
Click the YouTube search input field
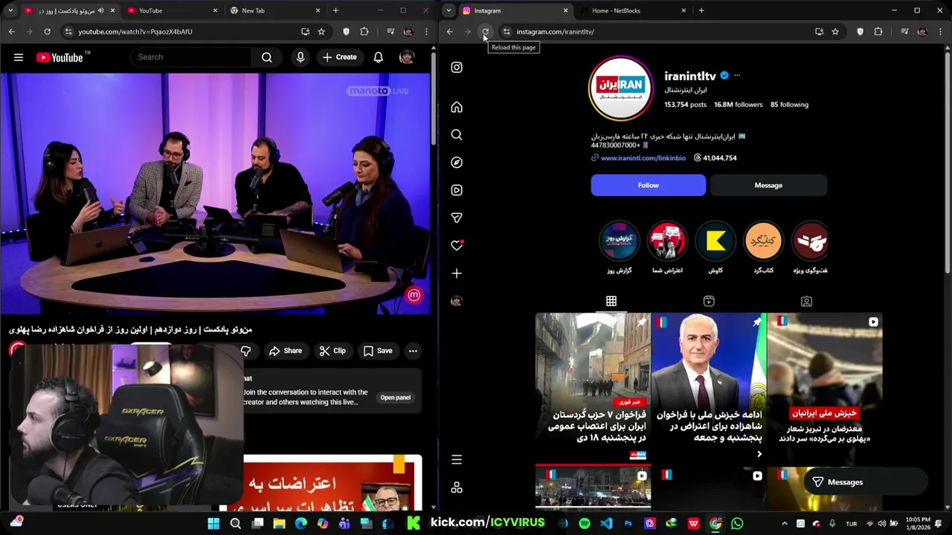pyautogui.click(x=191, y=57)
